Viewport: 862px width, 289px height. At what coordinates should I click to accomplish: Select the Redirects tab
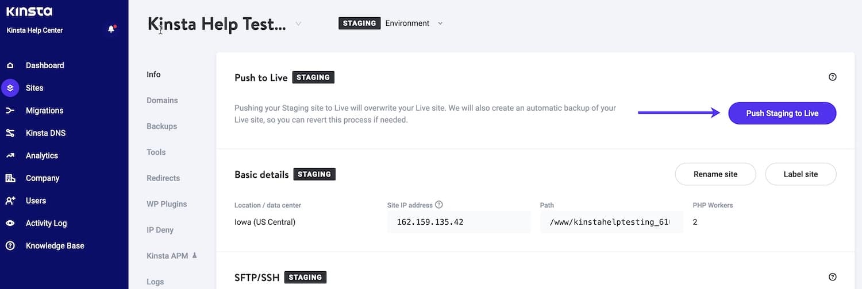point(163,178)
